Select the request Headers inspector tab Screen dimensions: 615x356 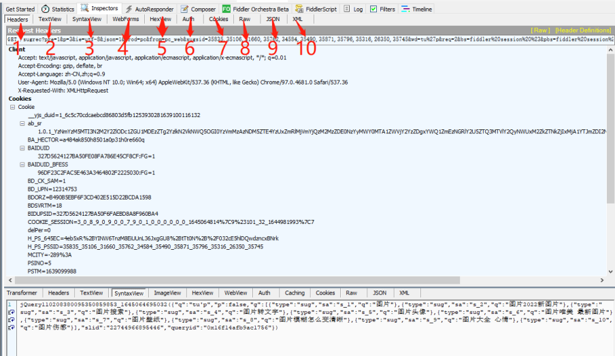click(18, 19)
